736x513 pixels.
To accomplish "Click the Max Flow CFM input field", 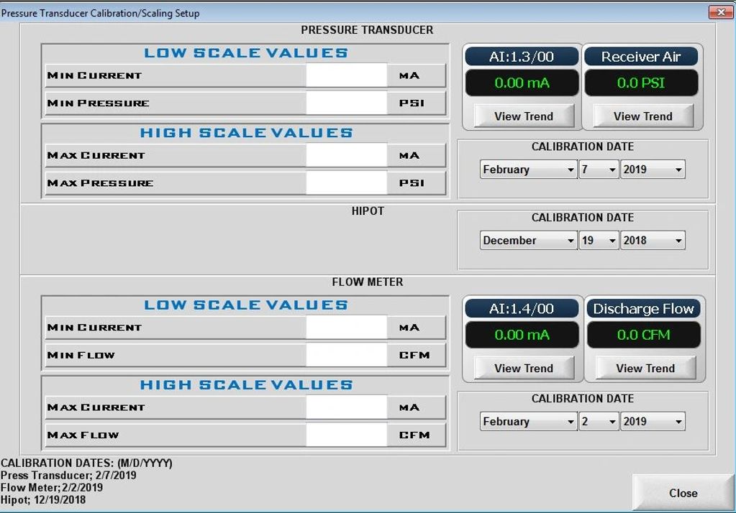I will point(347,435).
